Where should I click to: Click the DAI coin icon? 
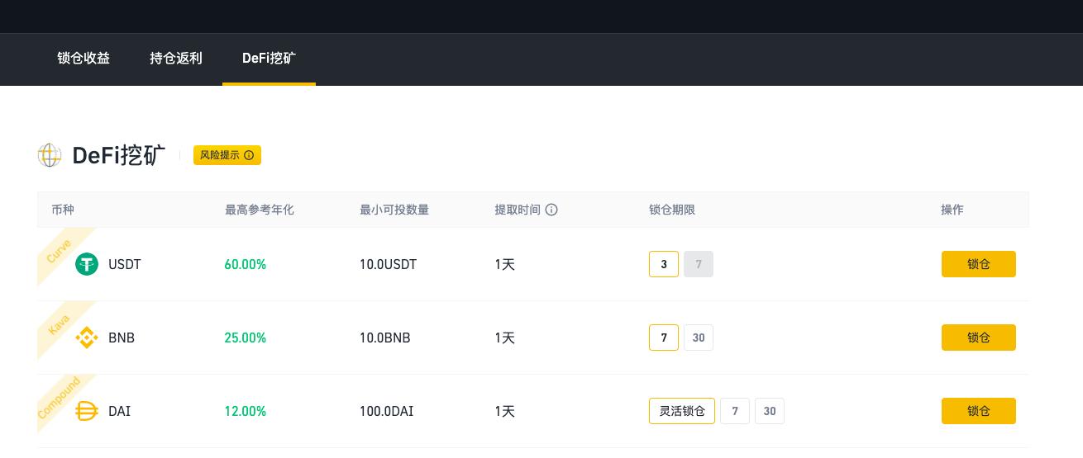pos(87,411)
